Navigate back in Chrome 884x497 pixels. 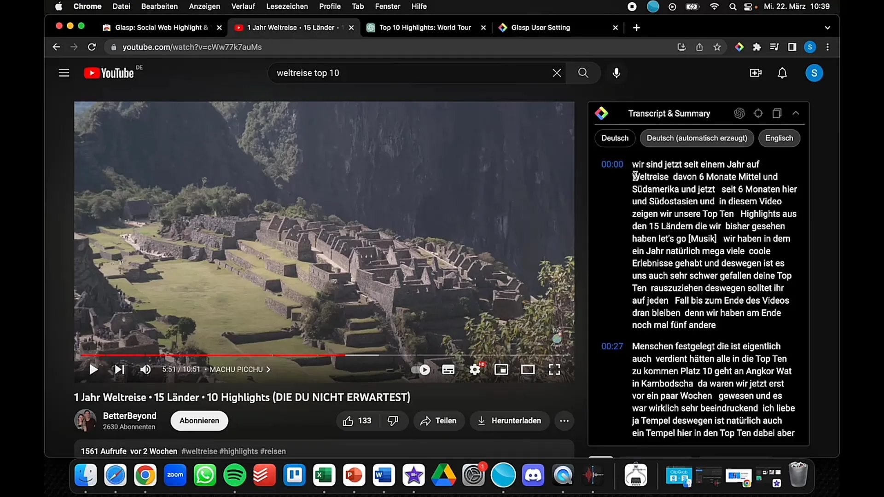coord(56,47)
